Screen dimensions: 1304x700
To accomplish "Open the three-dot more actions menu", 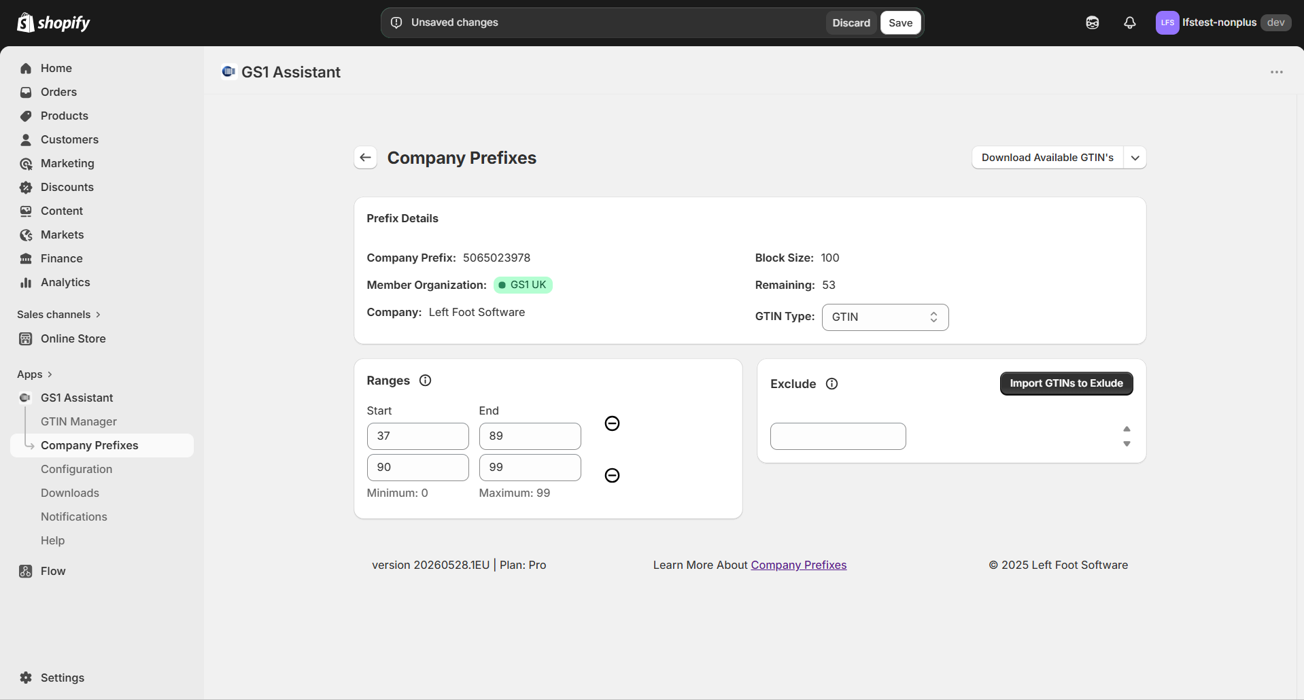I will tap(1277, 72).
